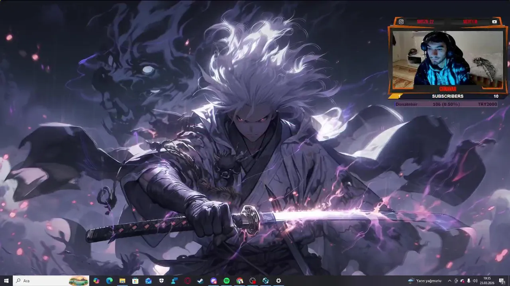The height and width of the screenshot is (286, 510).
Task: Open the Windows Start menu
Action: point(6,281)
